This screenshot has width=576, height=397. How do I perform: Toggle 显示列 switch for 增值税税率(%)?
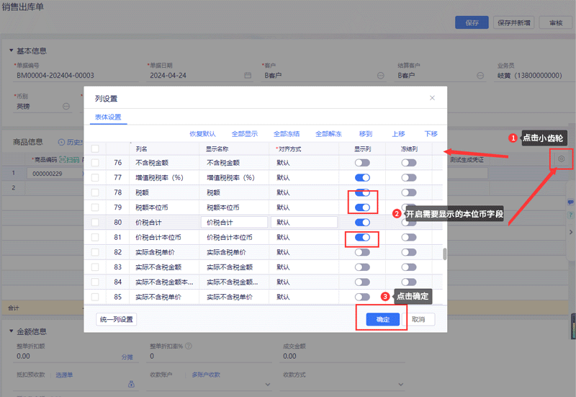pyautogui.click(x=362, y=177)
